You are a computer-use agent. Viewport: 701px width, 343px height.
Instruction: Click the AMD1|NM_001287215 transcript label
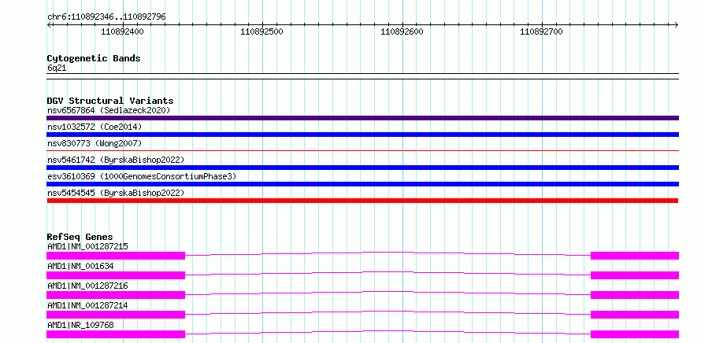tap(87, 246)
